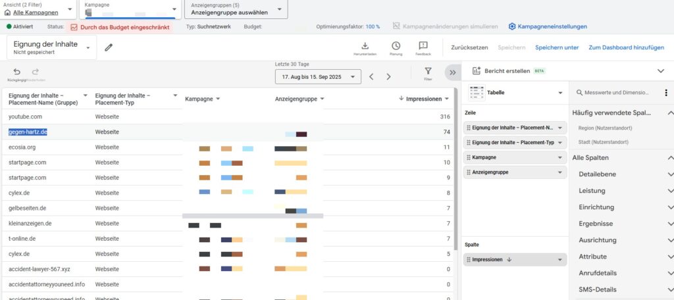Click the Herunterladen download icon
The height and width of the screenshot is (300, 674).
click(365, 46)
